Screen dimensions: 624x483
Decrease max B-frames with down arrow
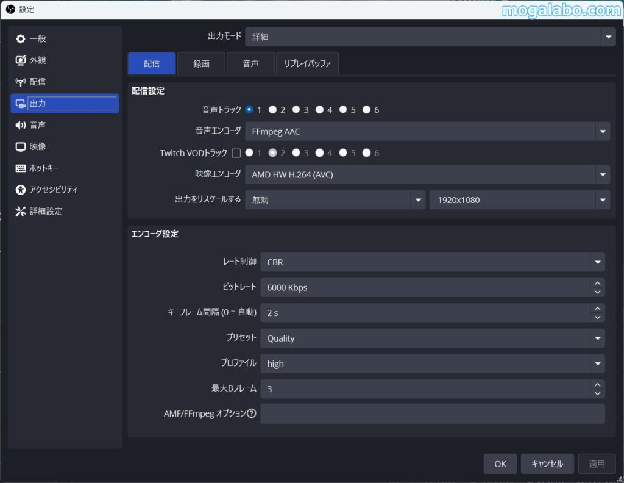point(597,393)
